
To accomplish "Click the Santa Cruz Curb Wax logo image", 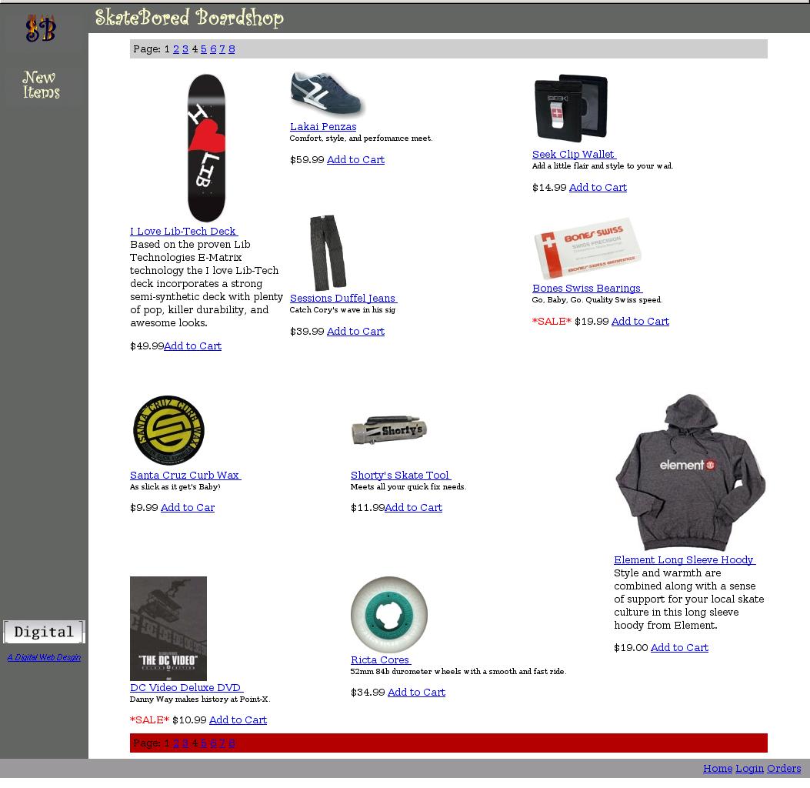I will [168, 431].
